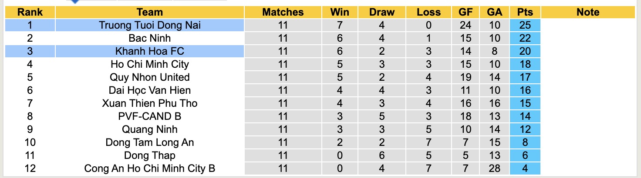Image resolution: width=641 pixels, height=178 pixels.
Task: Select the Loss column header
Action: click(428, 12)
